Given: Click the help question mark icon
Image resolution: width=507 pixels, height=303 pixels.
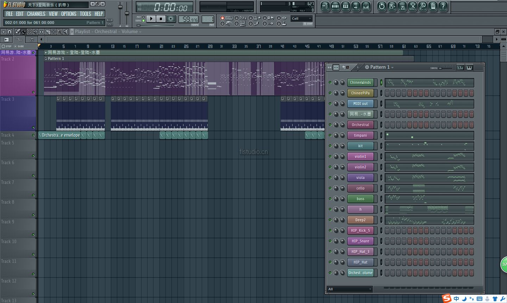Looking at the screenshot, I should pos(443,6).
